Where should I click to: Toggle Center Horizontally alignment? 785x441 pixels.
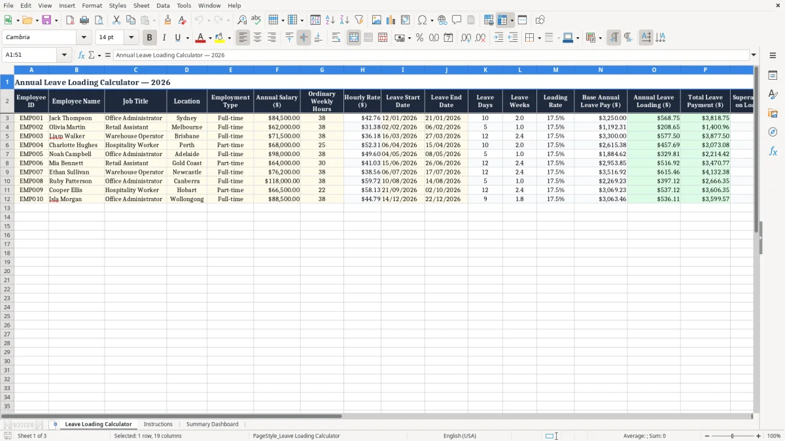point(257,38)
